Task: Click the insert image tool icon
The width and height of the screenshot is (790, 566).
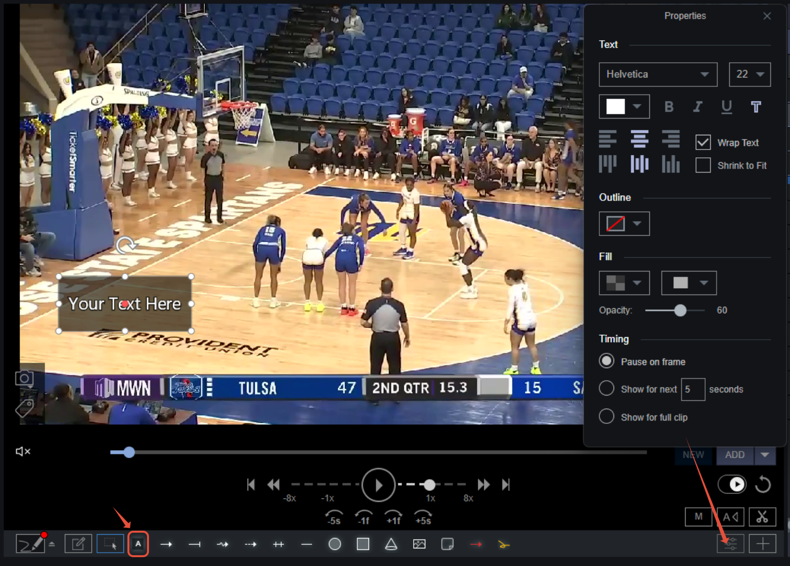Action: [419, 544]
